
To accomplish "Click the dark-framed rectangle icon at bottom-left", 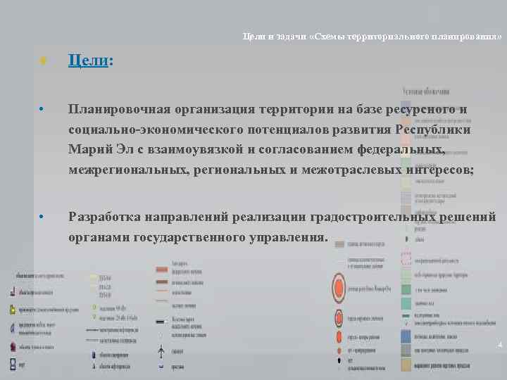I will coord(13,365).
